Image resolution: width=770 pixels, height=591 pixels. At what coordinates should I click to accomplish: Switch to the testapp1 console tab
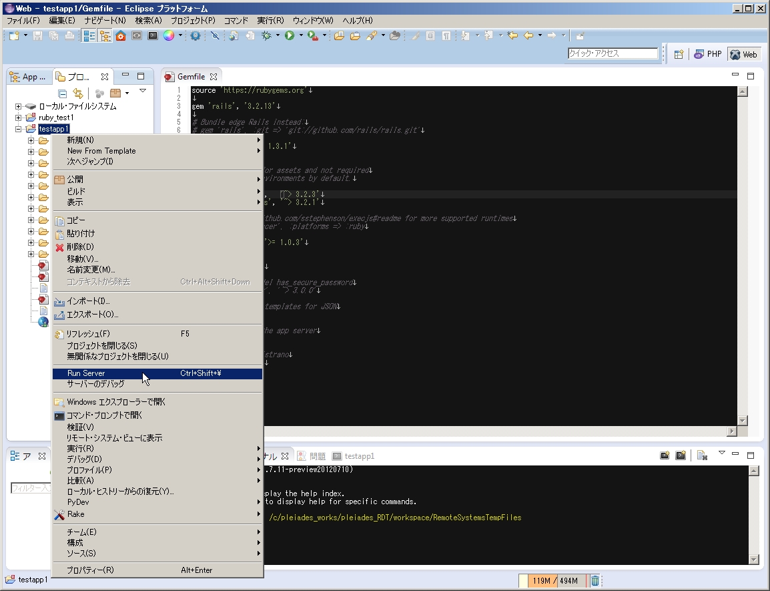coord(354,456)
